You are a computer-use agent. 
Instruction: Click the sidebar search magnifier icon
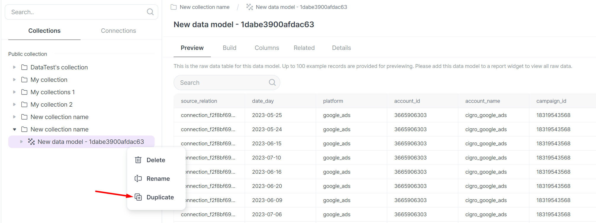150,12
